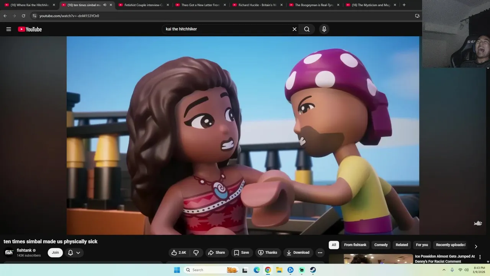The width and height of the screenshot is (490, 276).
Task: Run search with magnifier button
Action: point(307,29)
